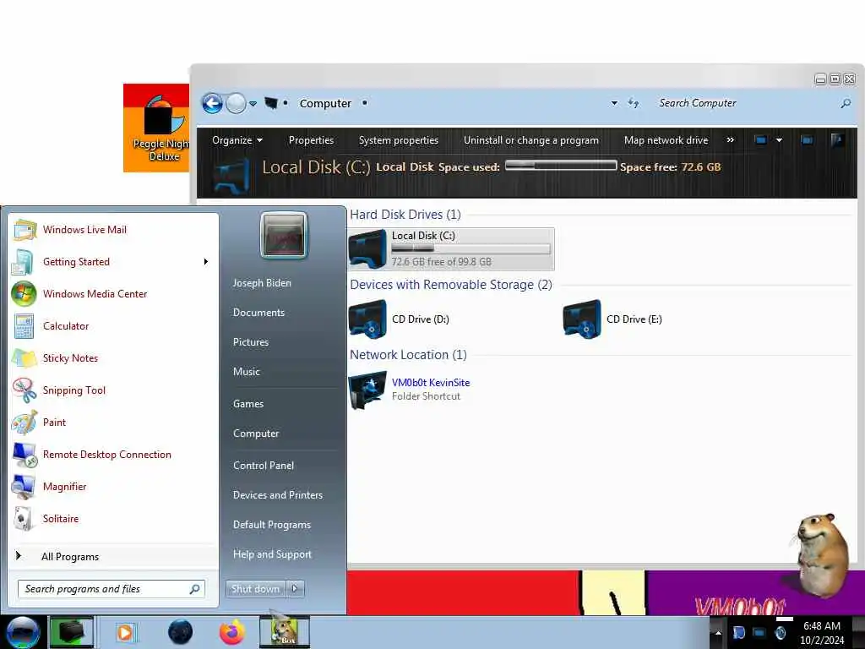Open the Organize dropdown menu
Viewport: 865px width, 649px height.
click(237, 140)
